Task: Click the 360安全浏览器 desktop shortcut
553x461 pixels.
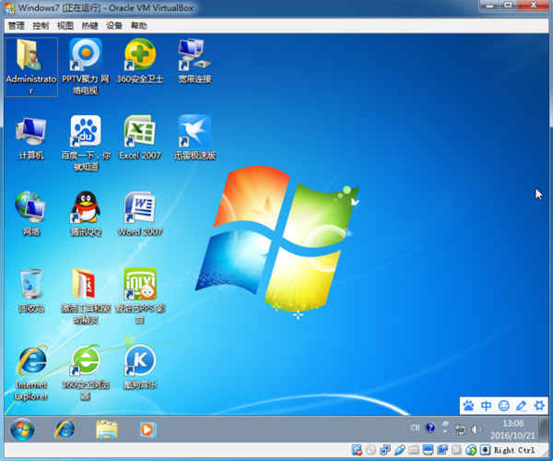Action: 85,361
